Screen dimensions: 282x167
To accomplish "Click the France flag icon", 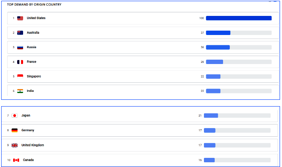I will (x=20, y=62).
